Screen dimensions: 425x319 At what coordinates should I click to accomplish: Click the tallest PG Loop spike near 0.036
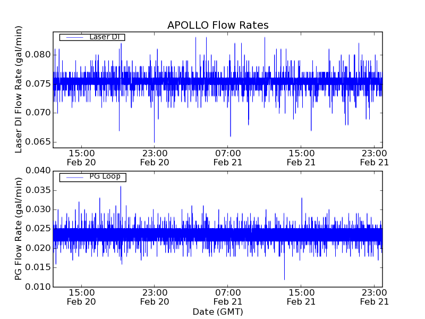point(121,187)
